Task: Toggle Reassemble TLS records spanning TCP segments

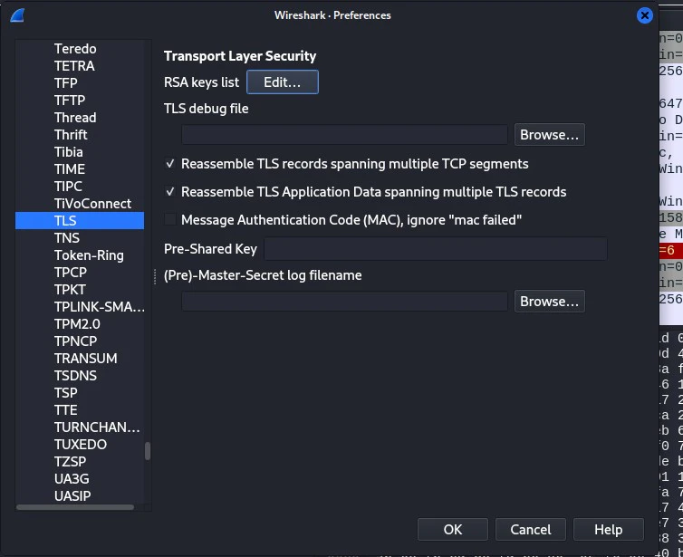Action: tap(170, 164)
